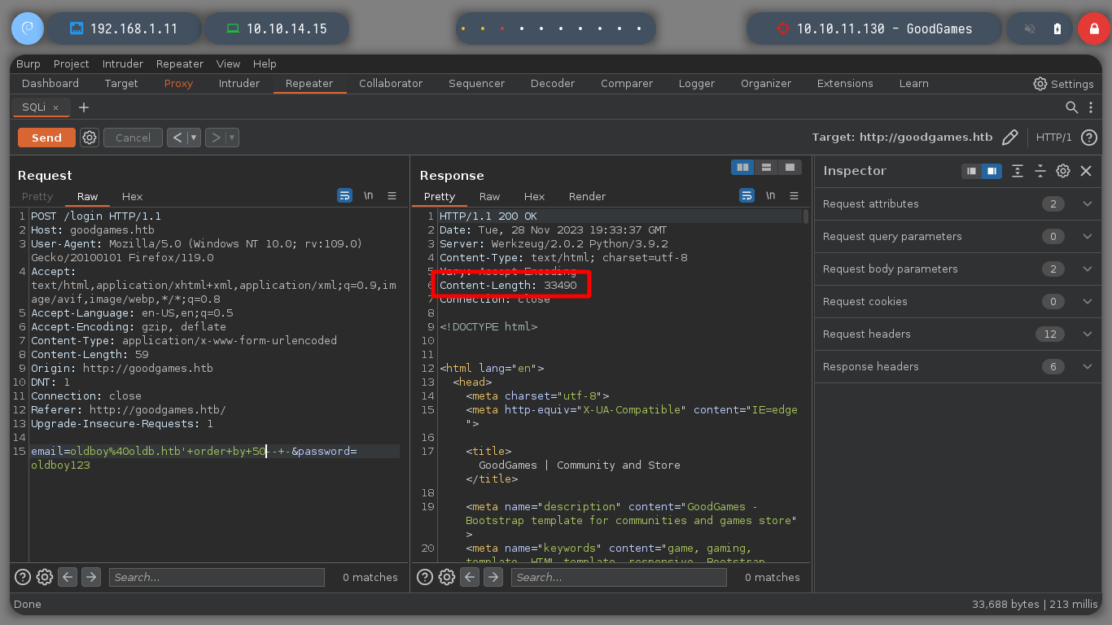Go to previous Request search match
The height and width of the screenshot is (625, 1112).
click(x=68, y=577)
